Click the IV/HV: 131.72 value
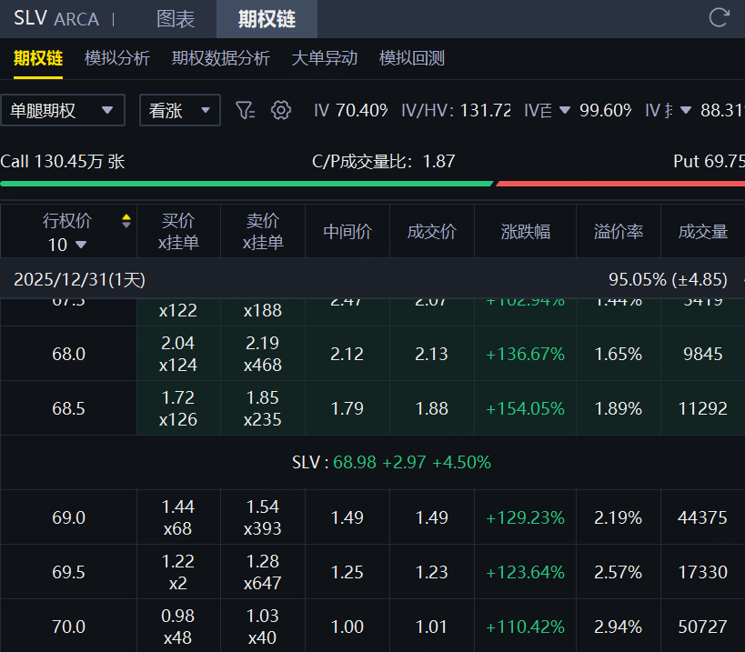Screen dimensions: 745x652 pos(456,110)
